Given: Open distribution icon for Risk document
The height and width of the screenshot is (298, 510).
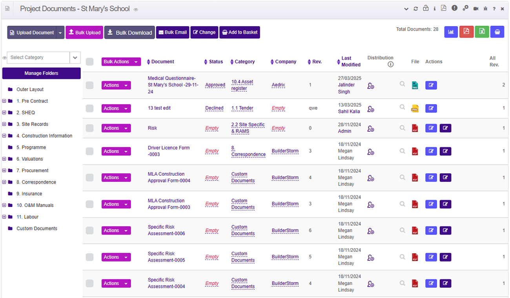Looking at the screenshot, I should coord(370,128).
